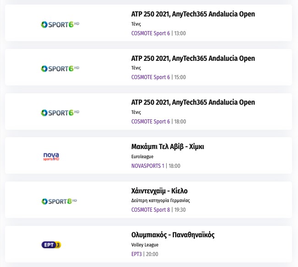Open the Andalucia Open title airing at 13:00
This screenshot has height=267, width=298.
[x=193, y=14]
